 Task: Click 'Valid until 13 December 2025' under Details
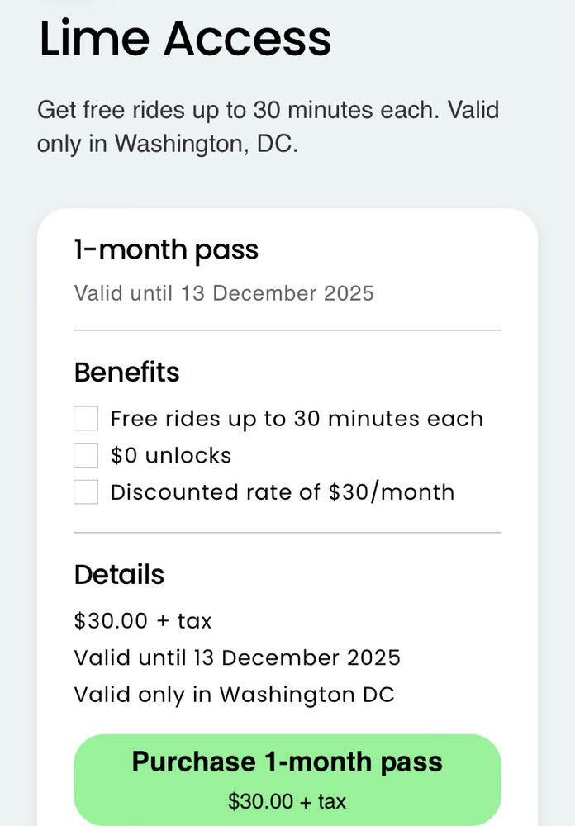tap(237, 657)
